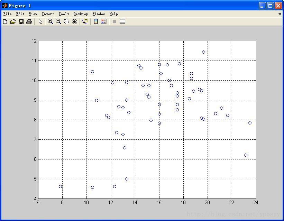Click the Show Plot Tools icon
This screenshot has height=221, width=284.
pos(122,21)
